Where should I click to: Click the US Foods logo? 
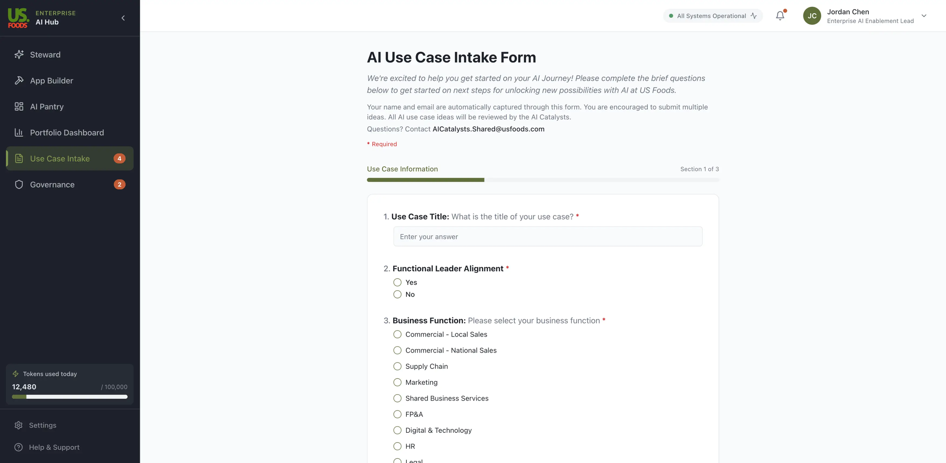pos(18,17)
